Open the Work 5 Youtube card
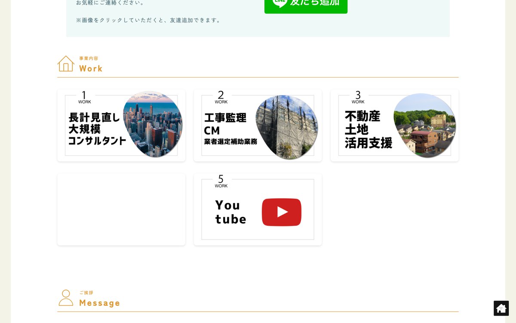 coord(258,209)
